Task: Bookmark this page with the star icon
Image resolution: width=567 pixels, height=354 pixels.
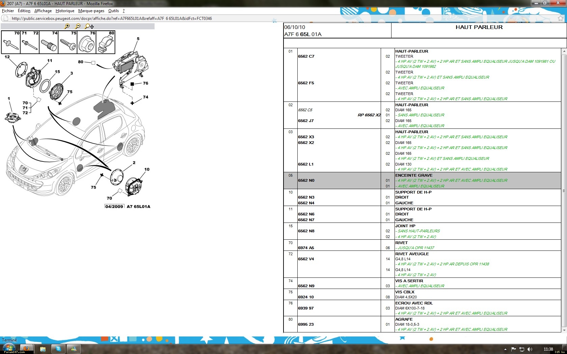Action: (x=561, y=19)
